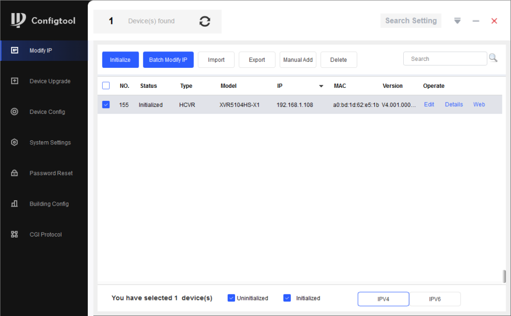Click the Password Reset lock icon

14,173
